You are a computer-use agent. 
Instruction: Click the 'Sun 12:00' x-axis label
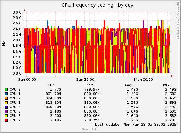[x=85, y=80]
